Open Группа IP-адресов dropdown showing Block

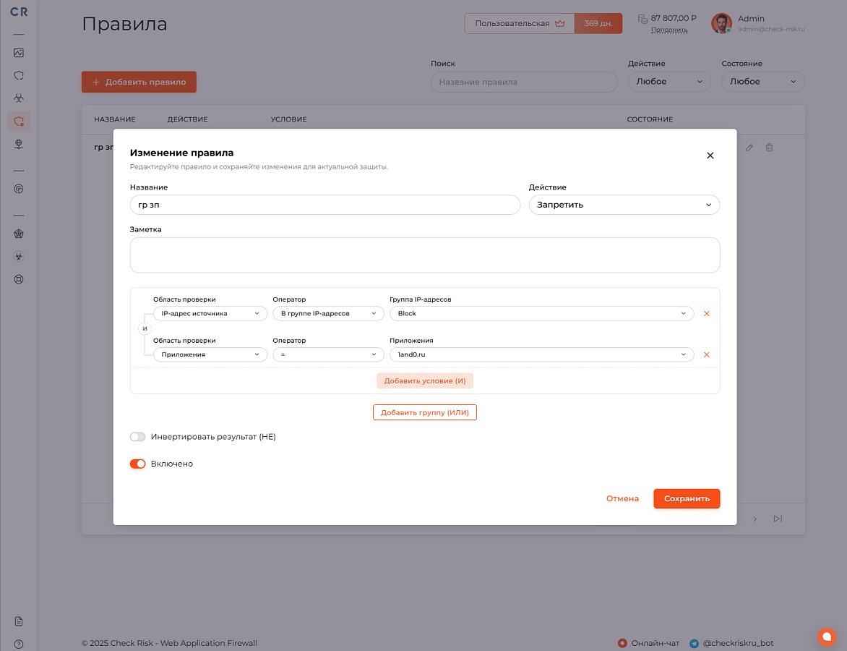(542, 314)
